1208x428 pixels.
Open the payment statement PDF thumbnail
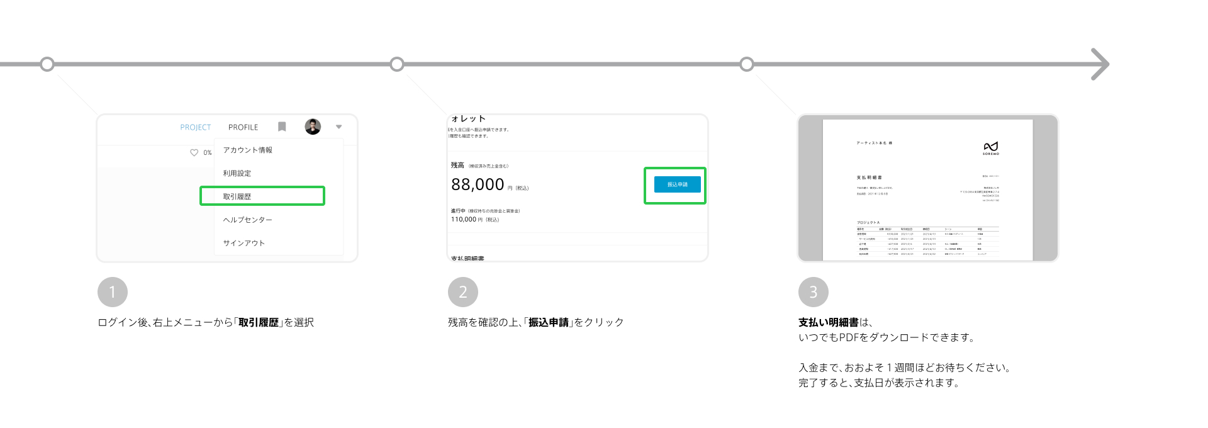(927, 189)
